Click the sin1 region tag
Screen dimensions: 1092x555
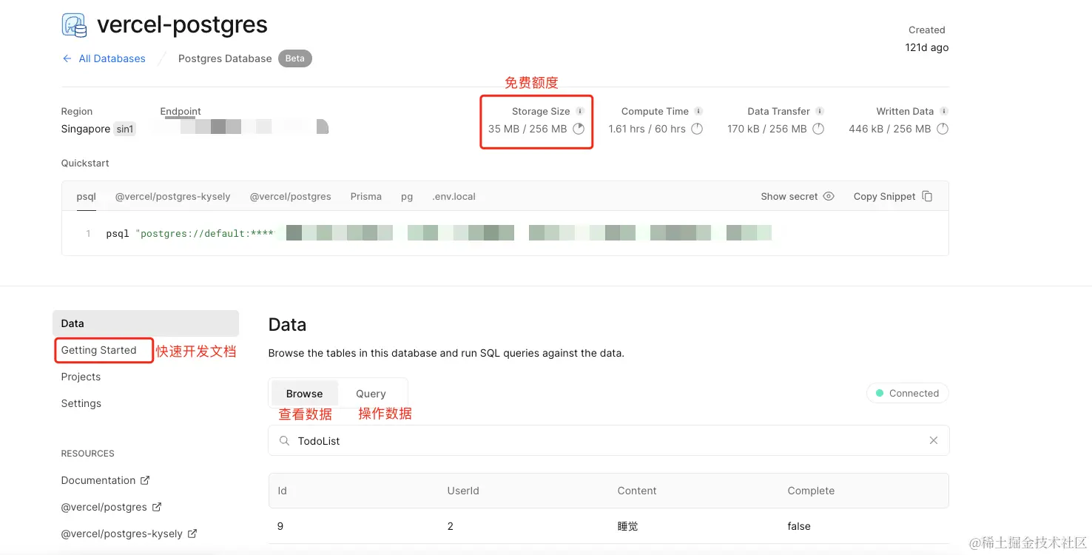point(125,129)
